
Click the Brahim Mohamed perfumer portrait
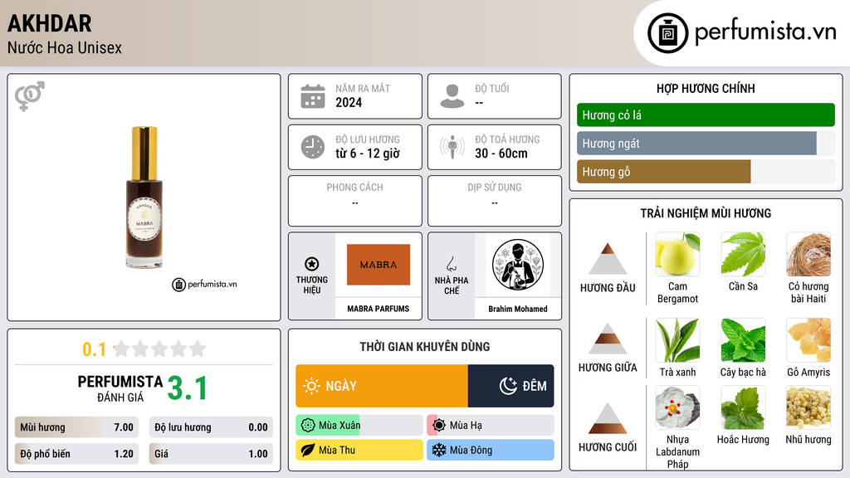coord(518,265)
